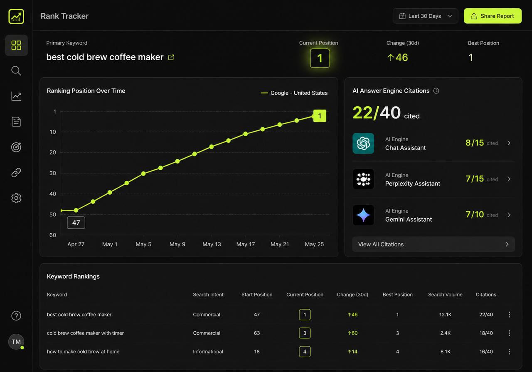Expand the Gemini Assistant citations chevron
Screen dimensions: 532x372
pyautogui.click(x=509, y=215)
